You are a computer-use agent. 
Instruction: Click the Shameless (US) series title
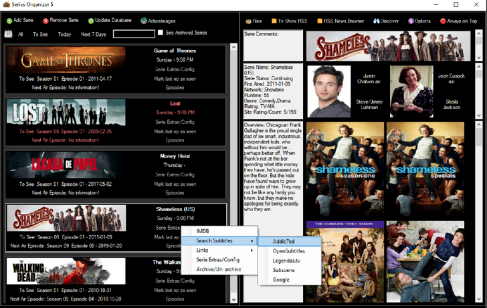click(175, 209)
